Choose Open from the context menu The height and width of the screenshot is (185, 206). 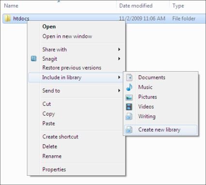(49, 27)
